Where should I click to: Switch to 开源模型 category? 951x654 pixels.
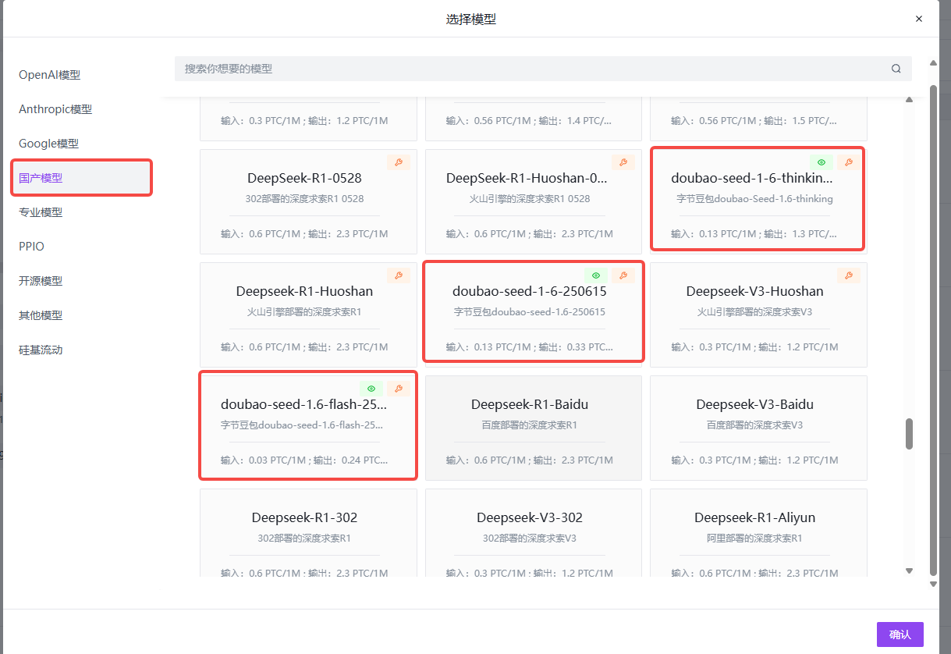click(x=41, y=281)
